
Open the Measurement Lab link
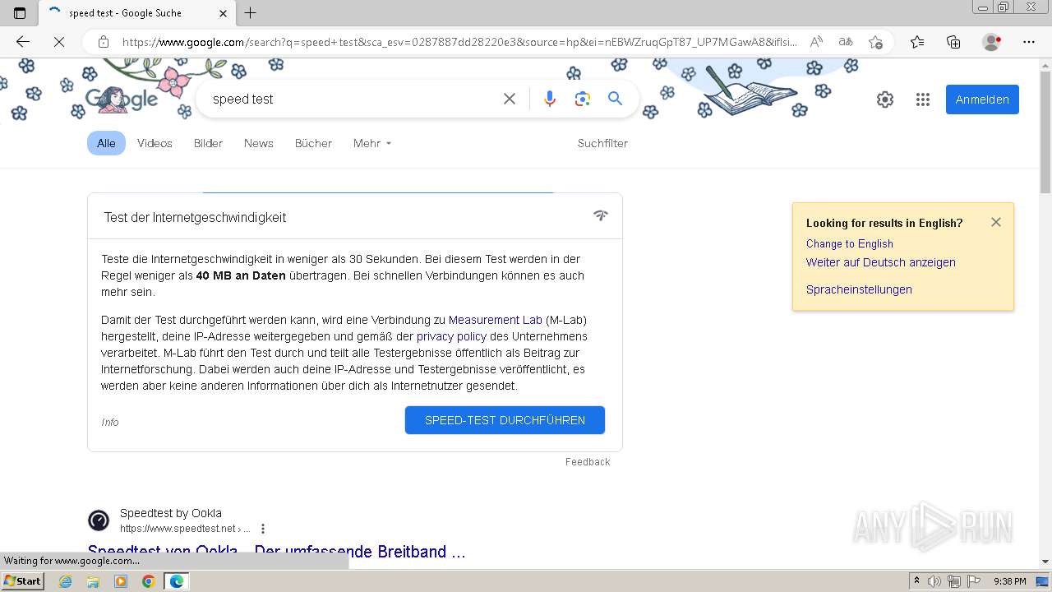click(496, 320)
